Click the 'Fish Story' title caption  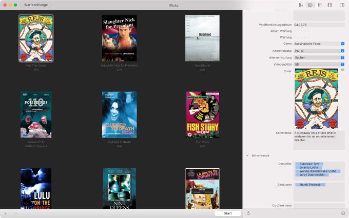tap(202, 142)
